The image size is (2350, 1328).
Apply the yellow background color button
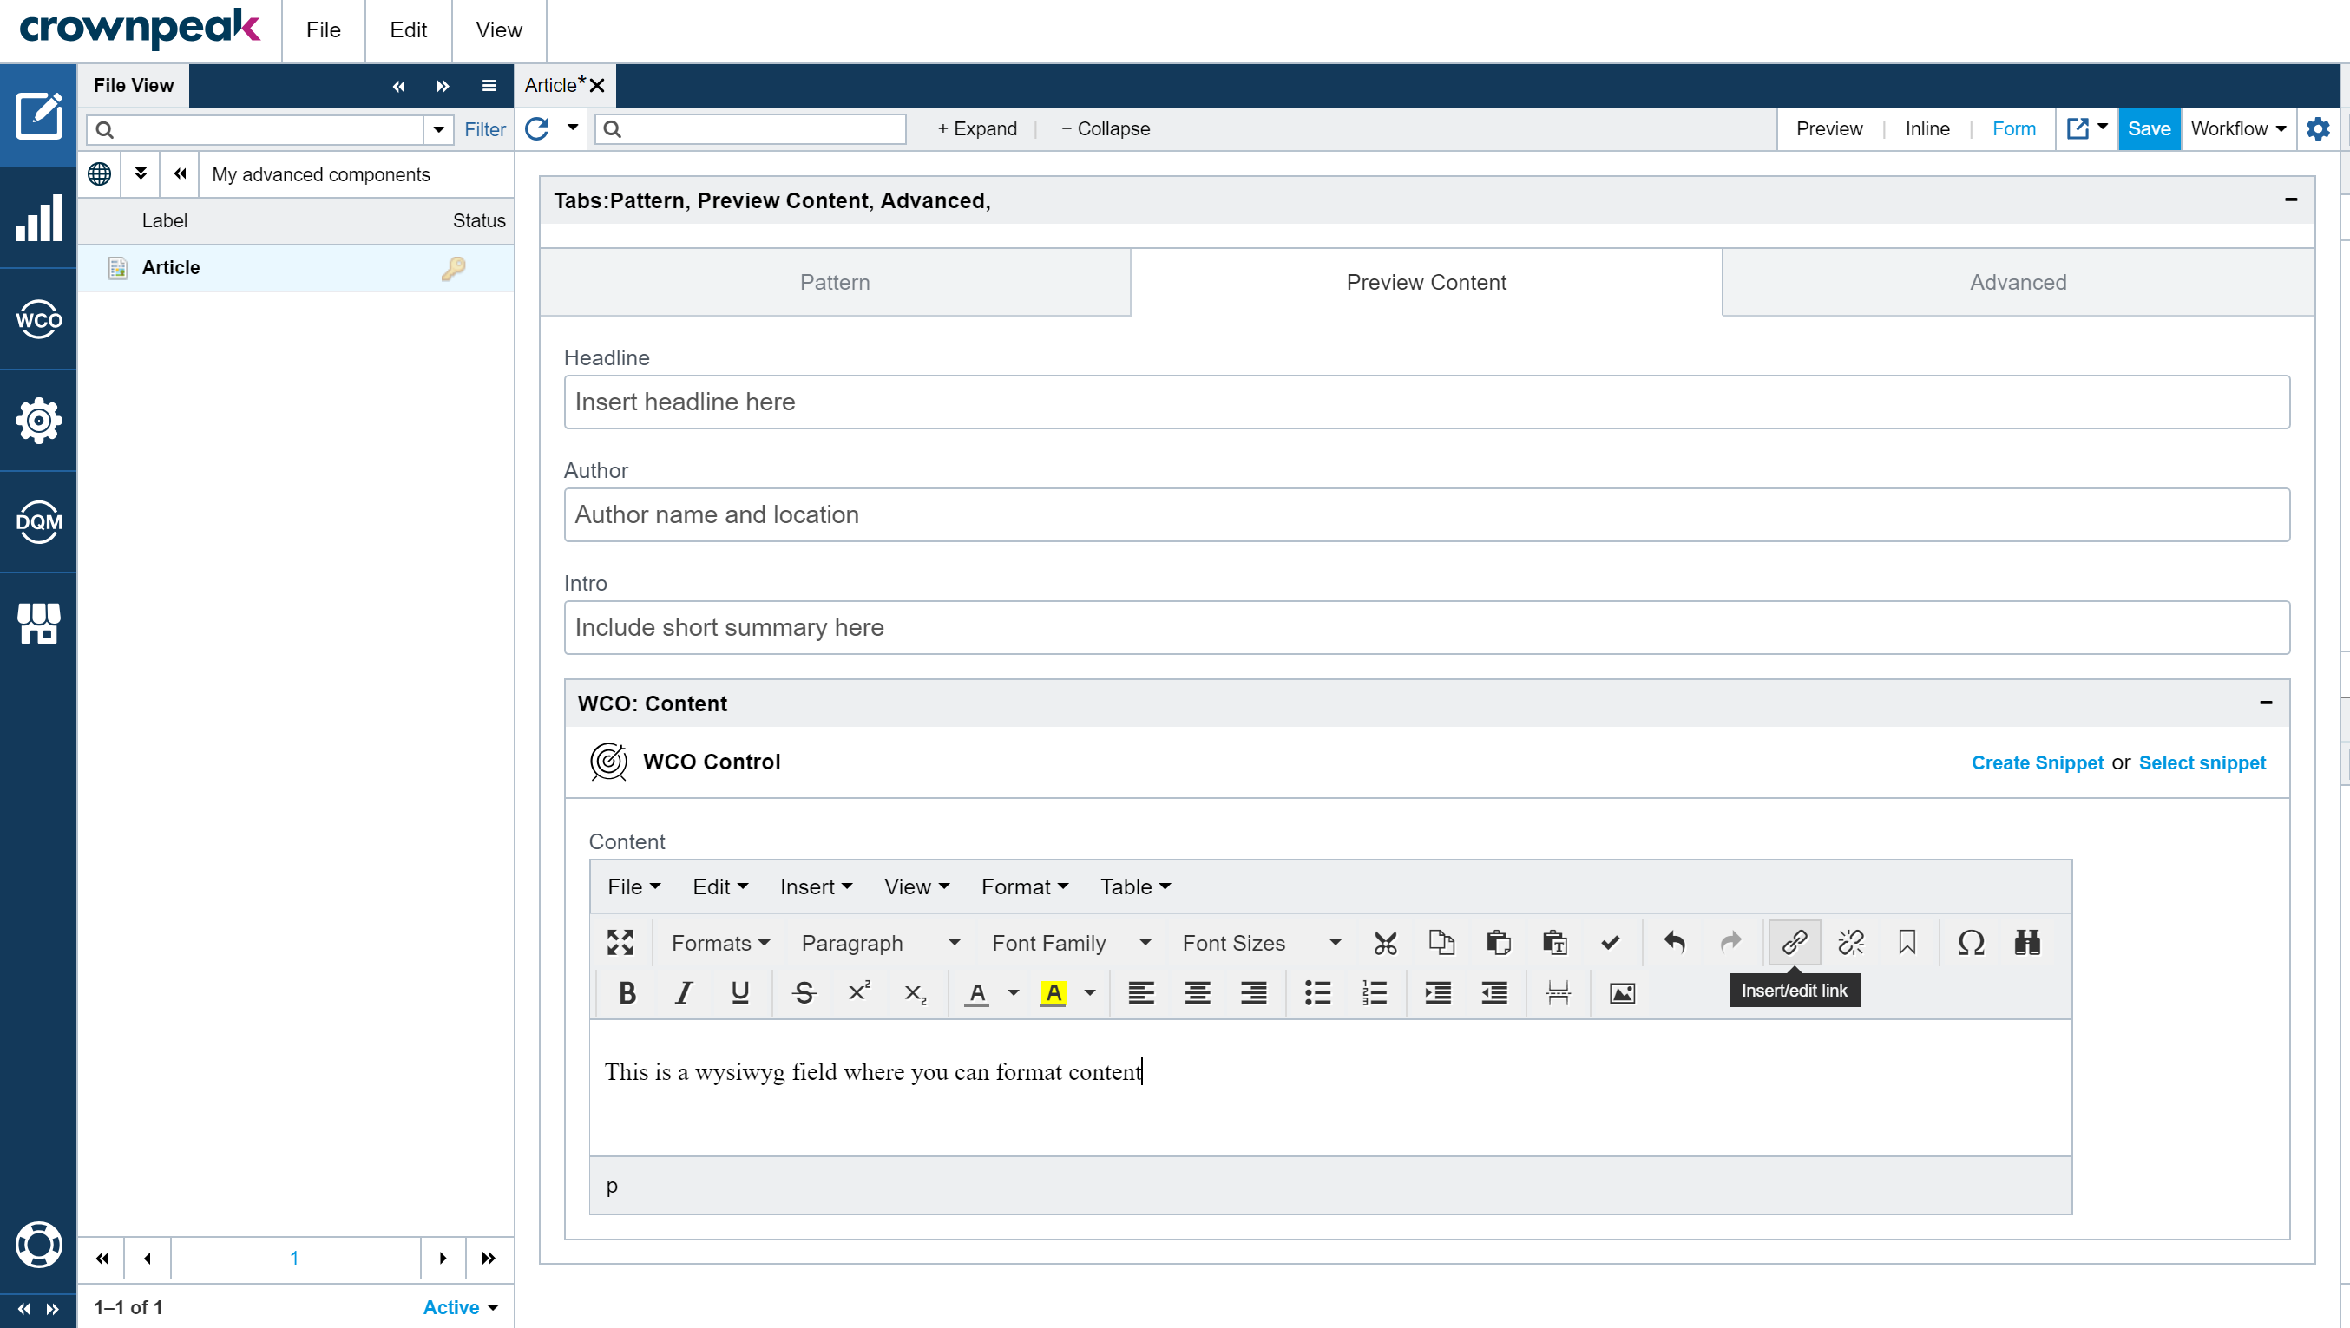(x=1054, y=992)
